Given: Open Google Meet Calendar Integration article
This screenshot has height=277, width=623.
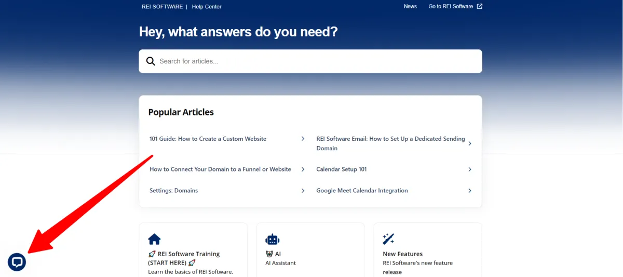Looking at the screenshot, I should click(362, 191).
